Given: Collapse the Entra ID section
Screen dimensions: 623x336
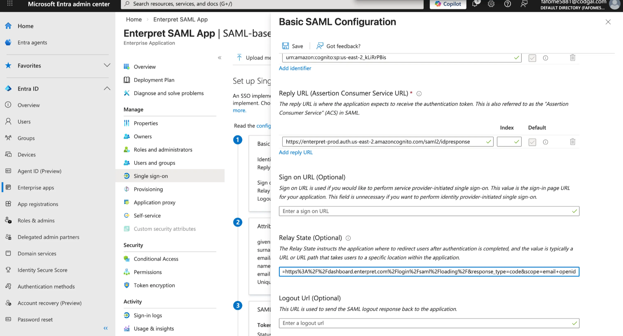Looking at the screenshot, I should pos(107,89).
